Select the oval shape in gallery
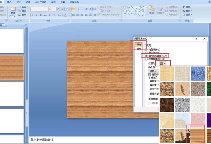 coord(143,7)
